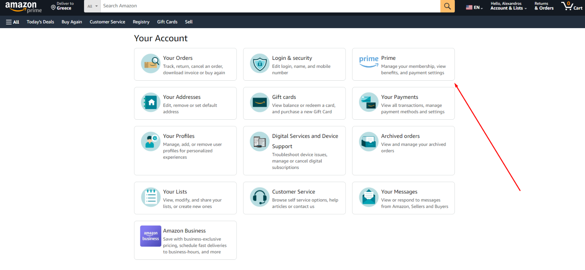Open the Your Profiles card title
This screenshot has height=270, width=585.
click(179, 136)
